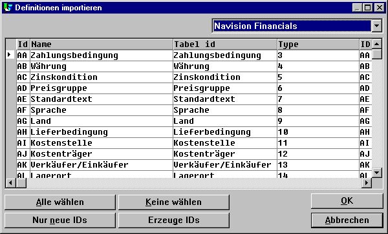388x234 pixels.
Task: Select the Name cell Sprache
Action: point(102,110)
